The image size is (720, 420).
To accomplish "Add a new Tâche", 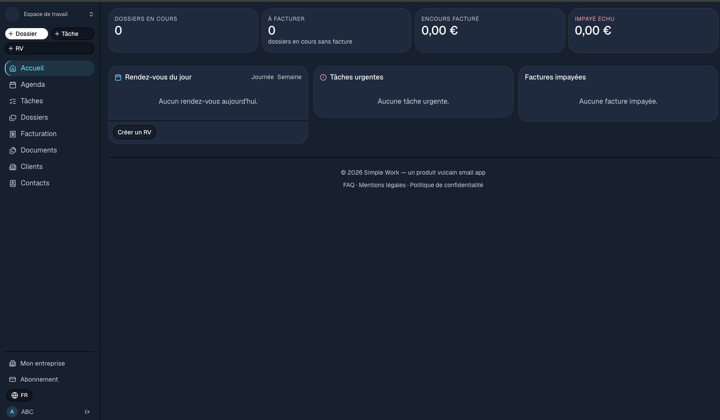I will (73, 34).
